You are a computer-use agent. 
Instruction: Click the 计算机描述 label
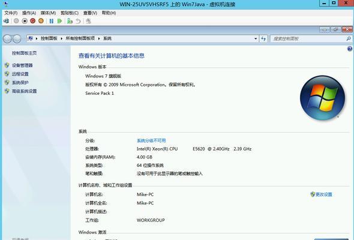[96, 212]
